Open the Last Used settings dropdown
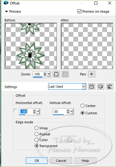The height and width of the screenshot is (167, 116). click(84, 87)
